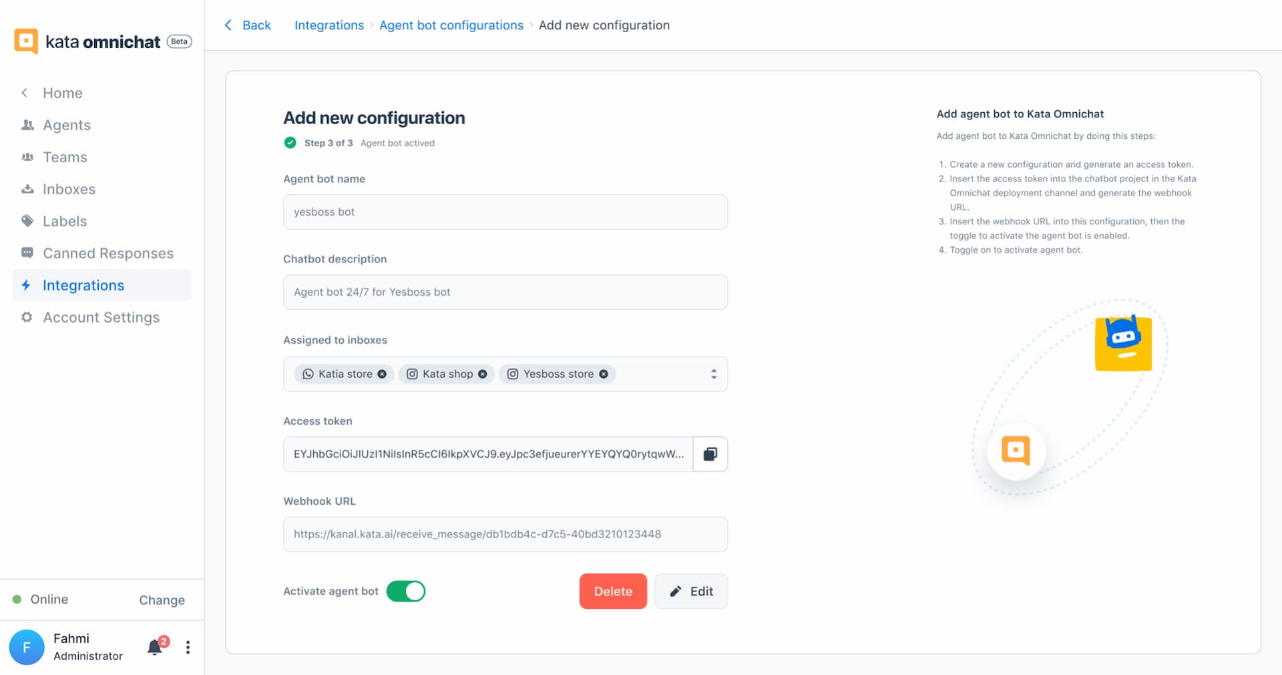Click the Canned Responses chat icon

27,253
